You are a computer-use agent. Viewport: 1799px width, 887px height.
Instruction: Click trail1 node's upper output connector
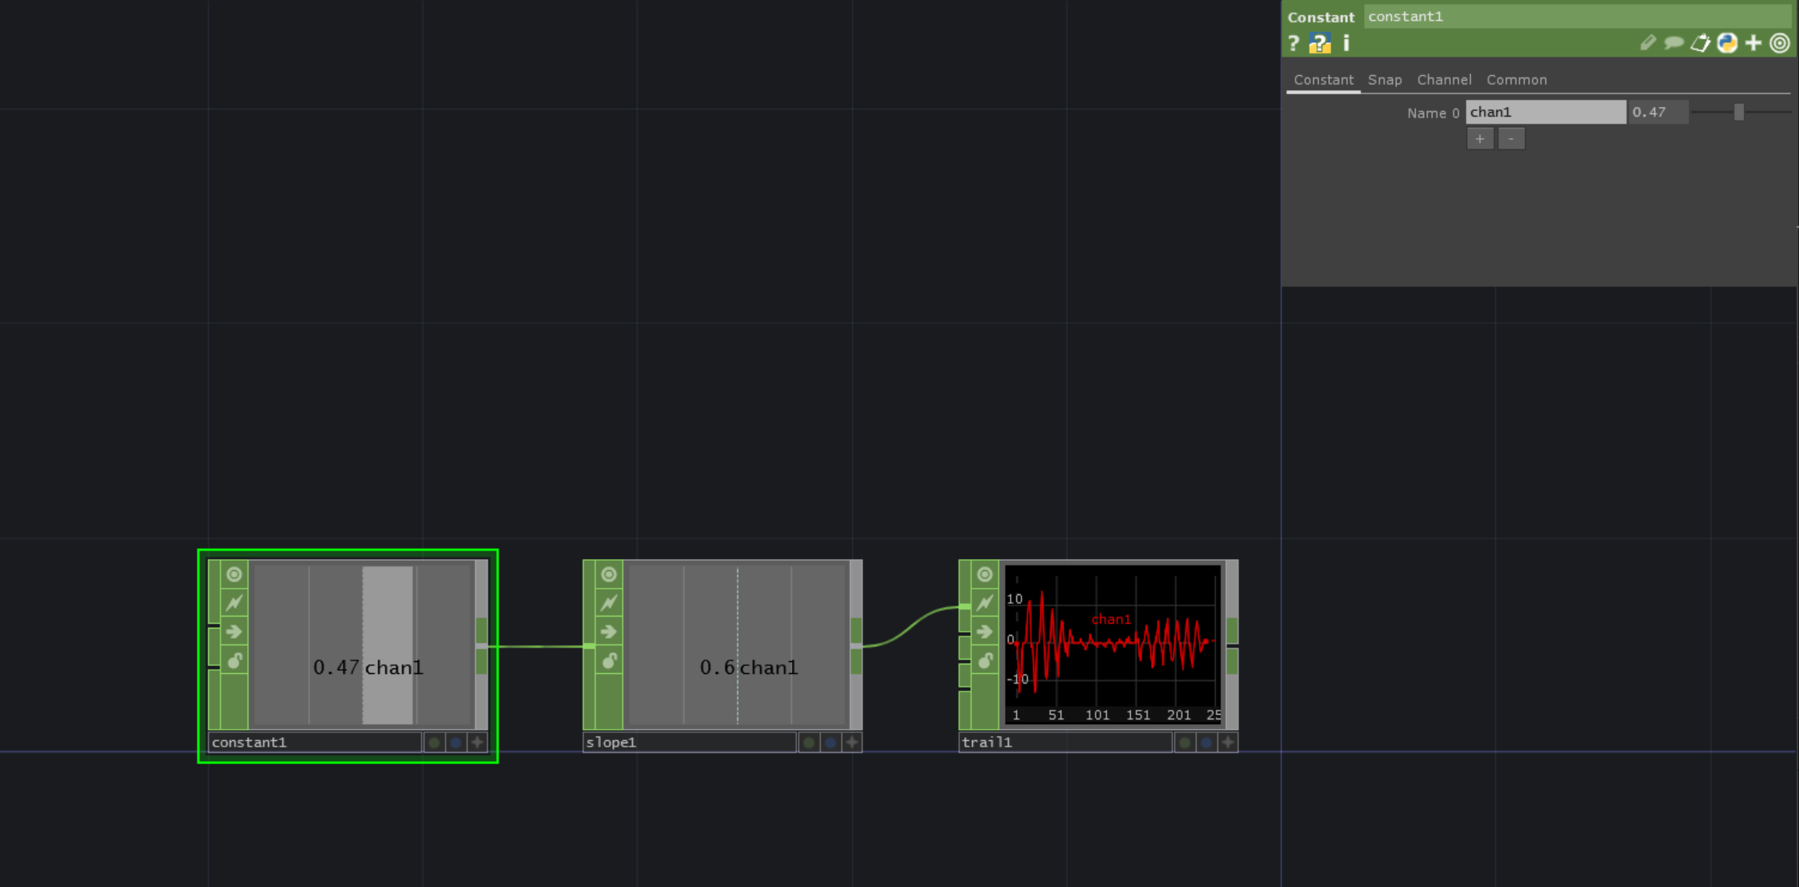tap(1232, 630)
